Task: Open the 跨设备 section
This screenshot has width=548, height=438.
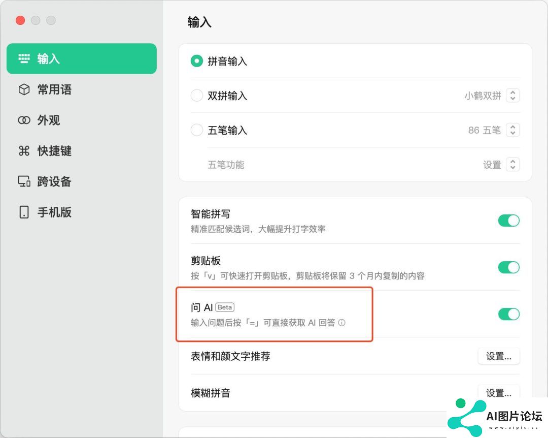Action: (81, 181)
